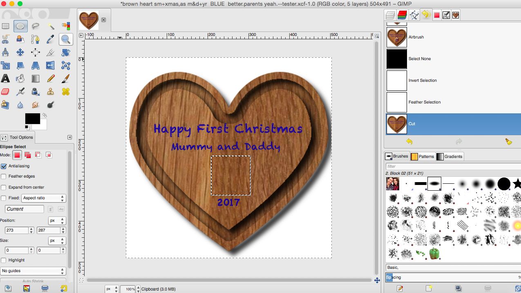Select the Fuzzy Select magic wand tool

51,26
